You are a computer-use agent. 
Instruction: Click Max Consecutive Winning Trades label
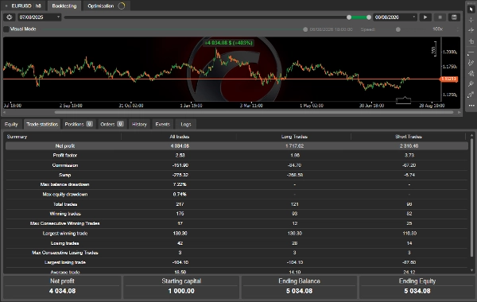pos(65,223)
